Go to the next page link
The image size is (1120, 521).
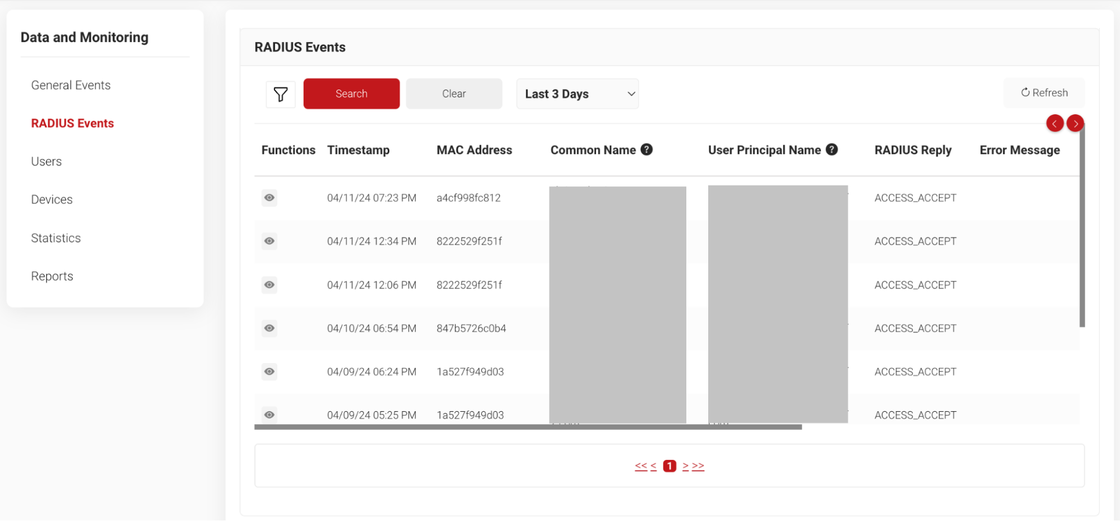[x=685, y=466]
